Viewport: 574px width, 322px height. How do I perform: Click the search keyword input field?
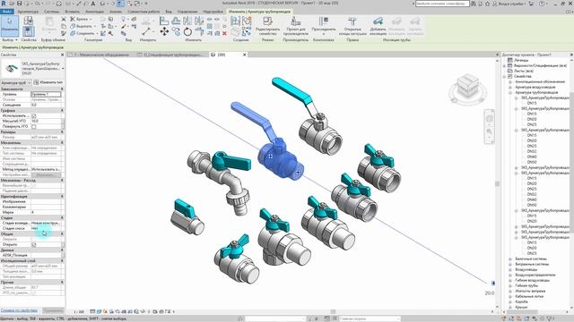coord(442,4)
